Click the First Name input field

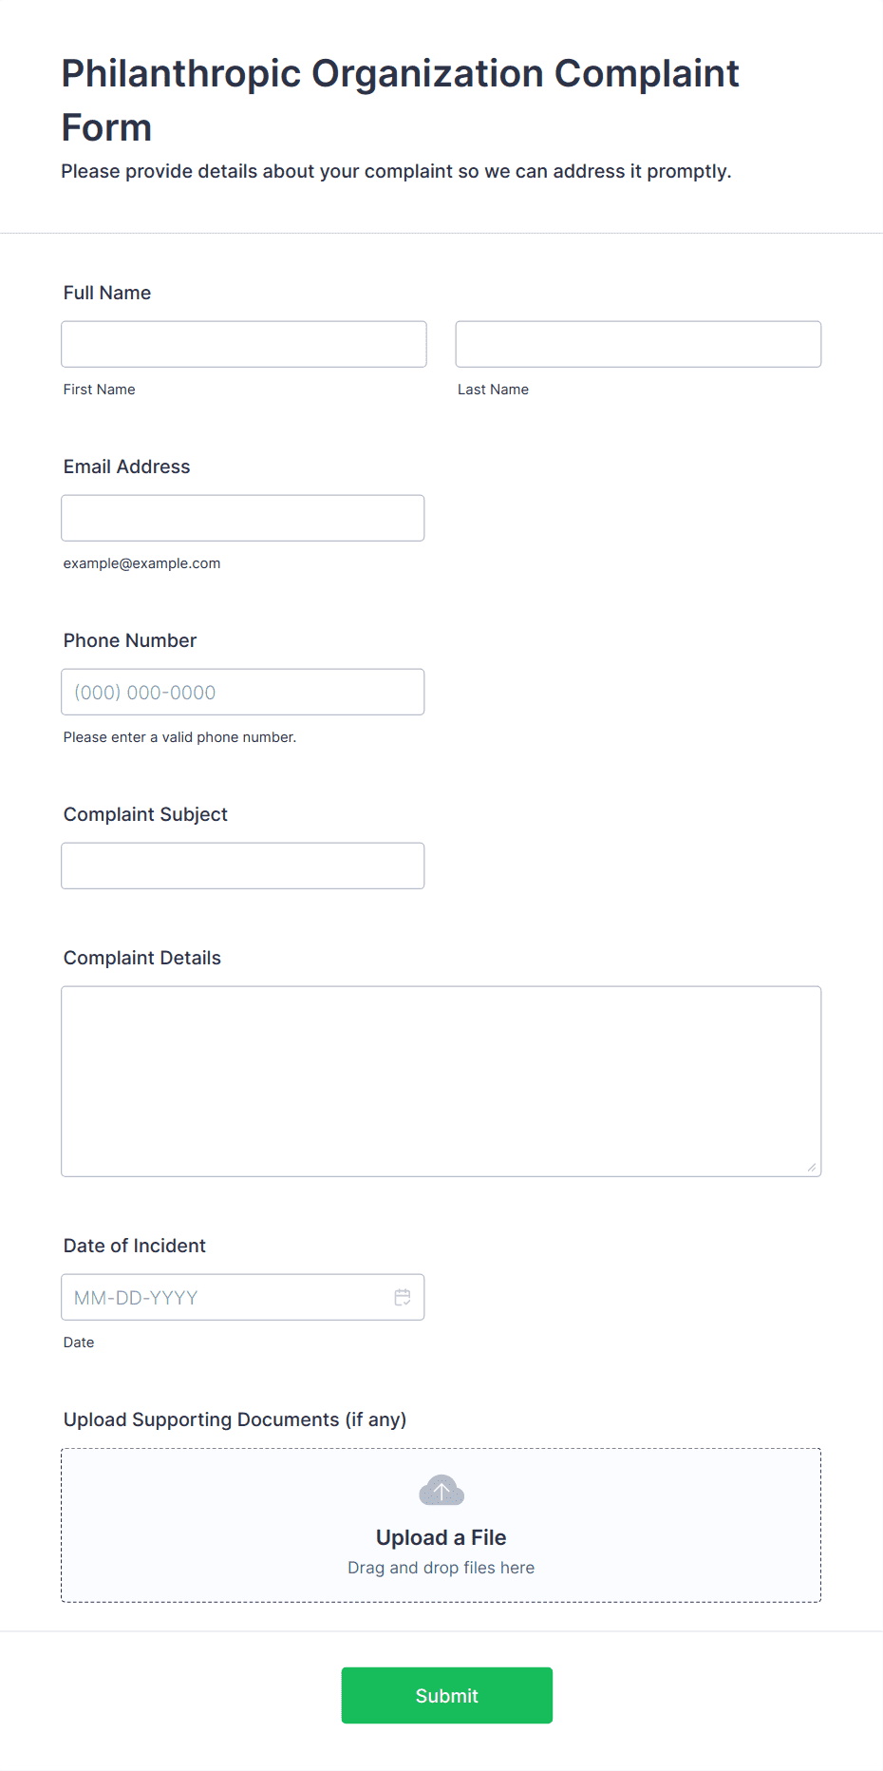click(244, 344)
